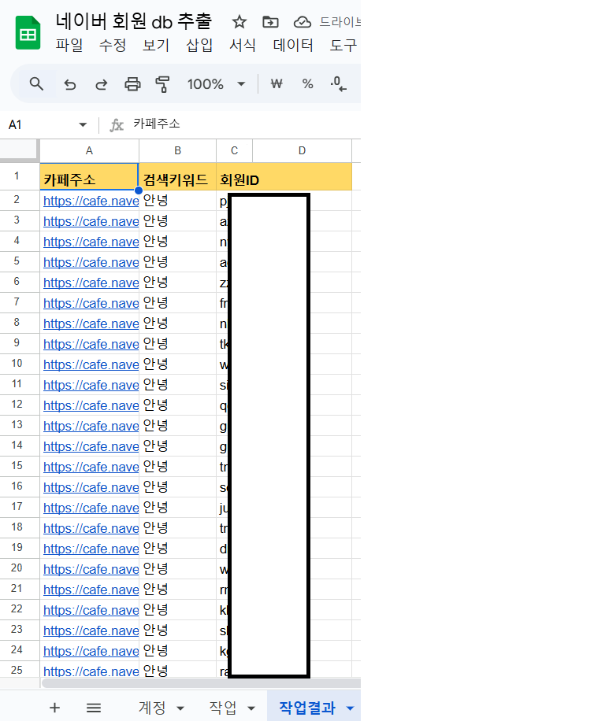Select the 작업결과 sheet tab

(307, 708)
